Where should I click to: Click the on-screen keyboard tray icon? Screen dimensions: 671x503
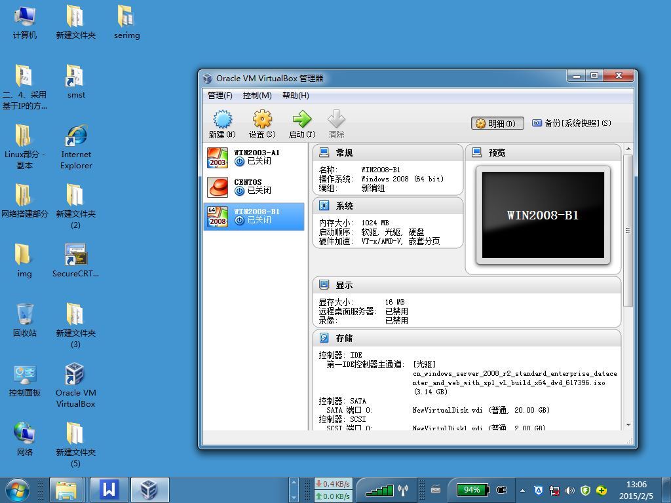(436, 490)
